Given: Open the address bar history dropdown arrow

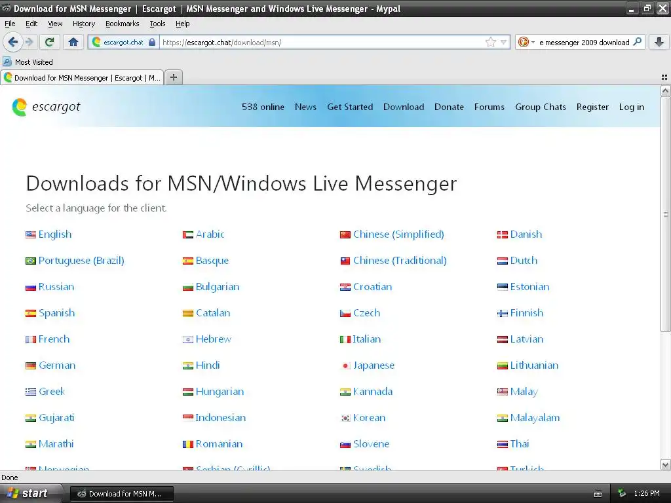Looking at the screenshot, I should (504, 42).
